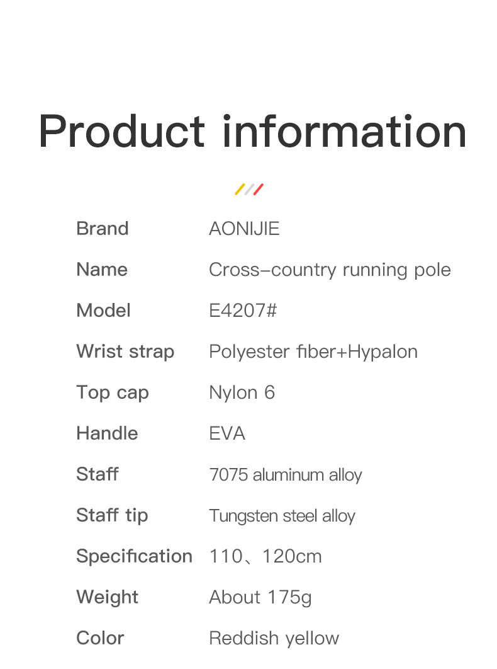Click the EVA handle material text
497x669 pixels.
tap(227, 433)
